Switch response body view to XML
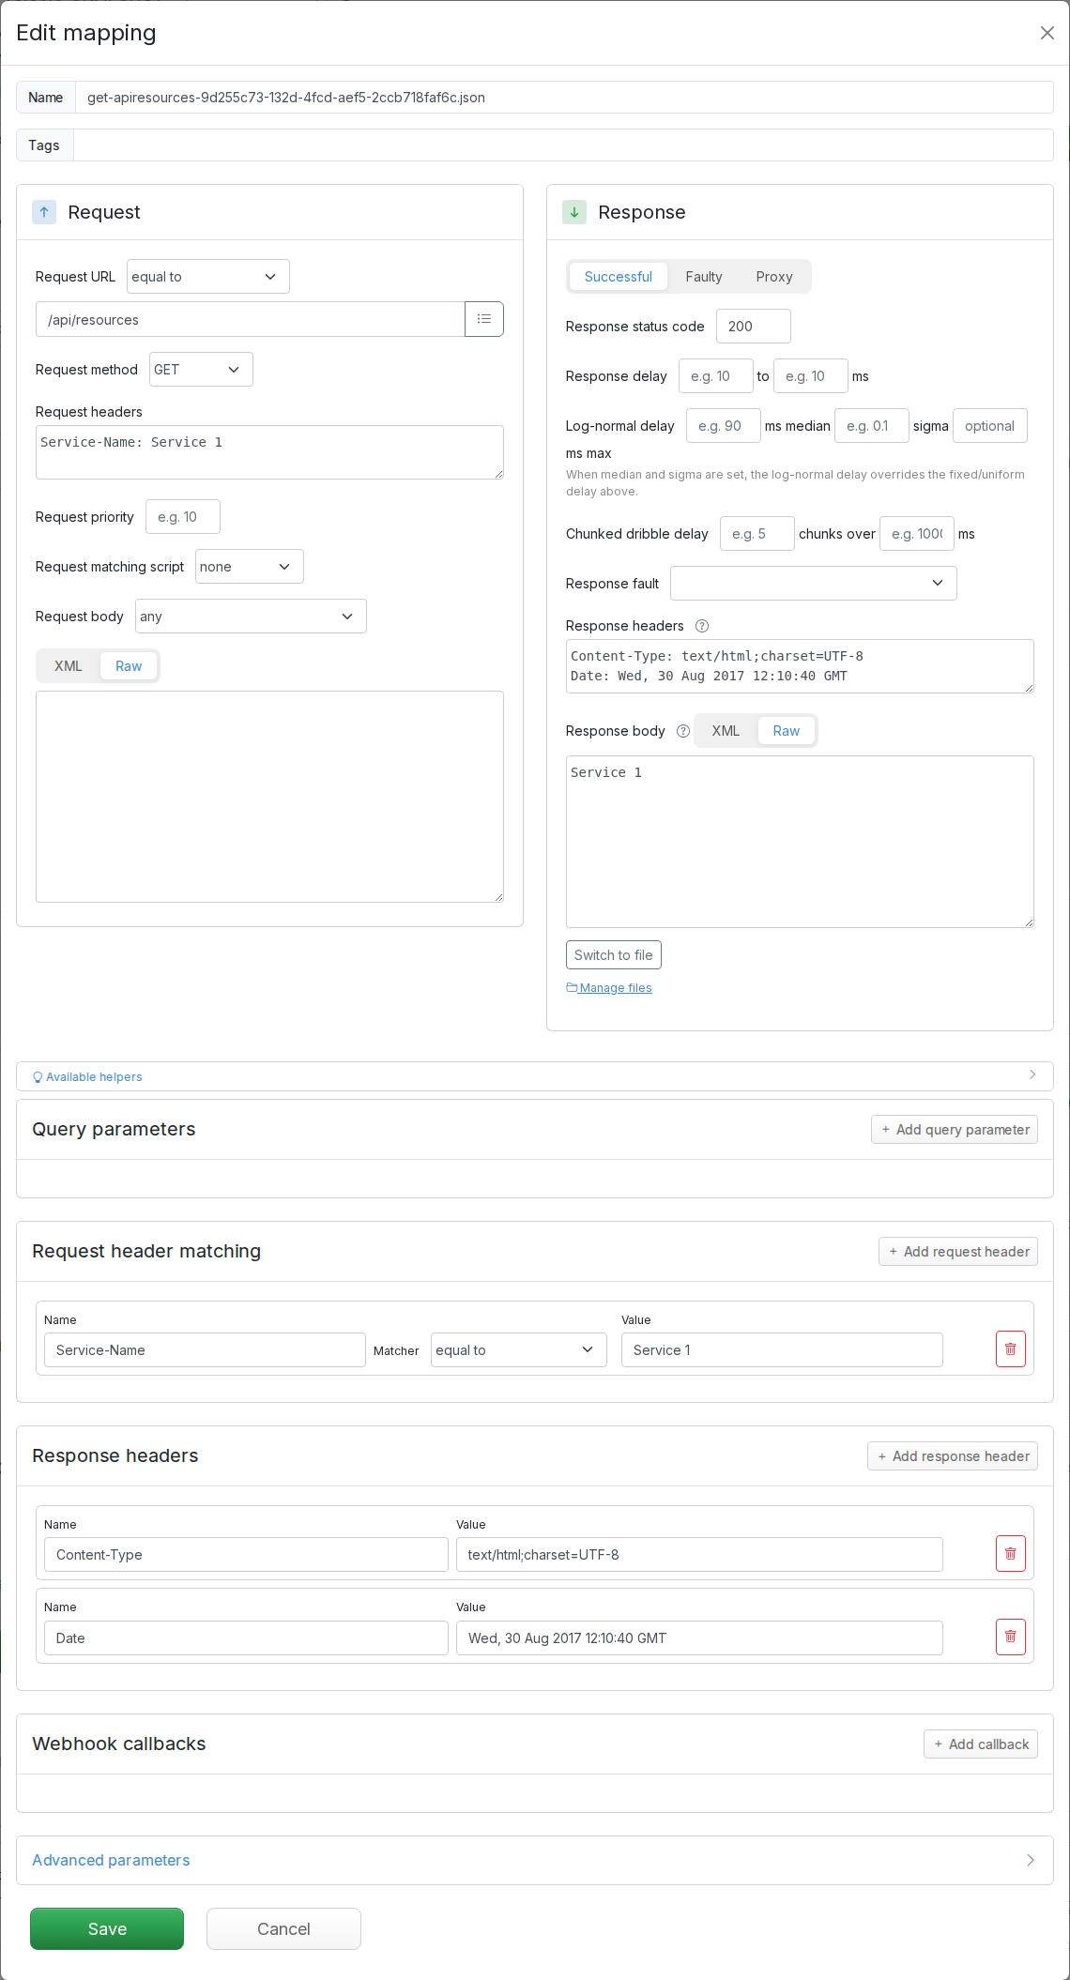This screenshot has width=1070, height=1980. [x=726, y=731]
